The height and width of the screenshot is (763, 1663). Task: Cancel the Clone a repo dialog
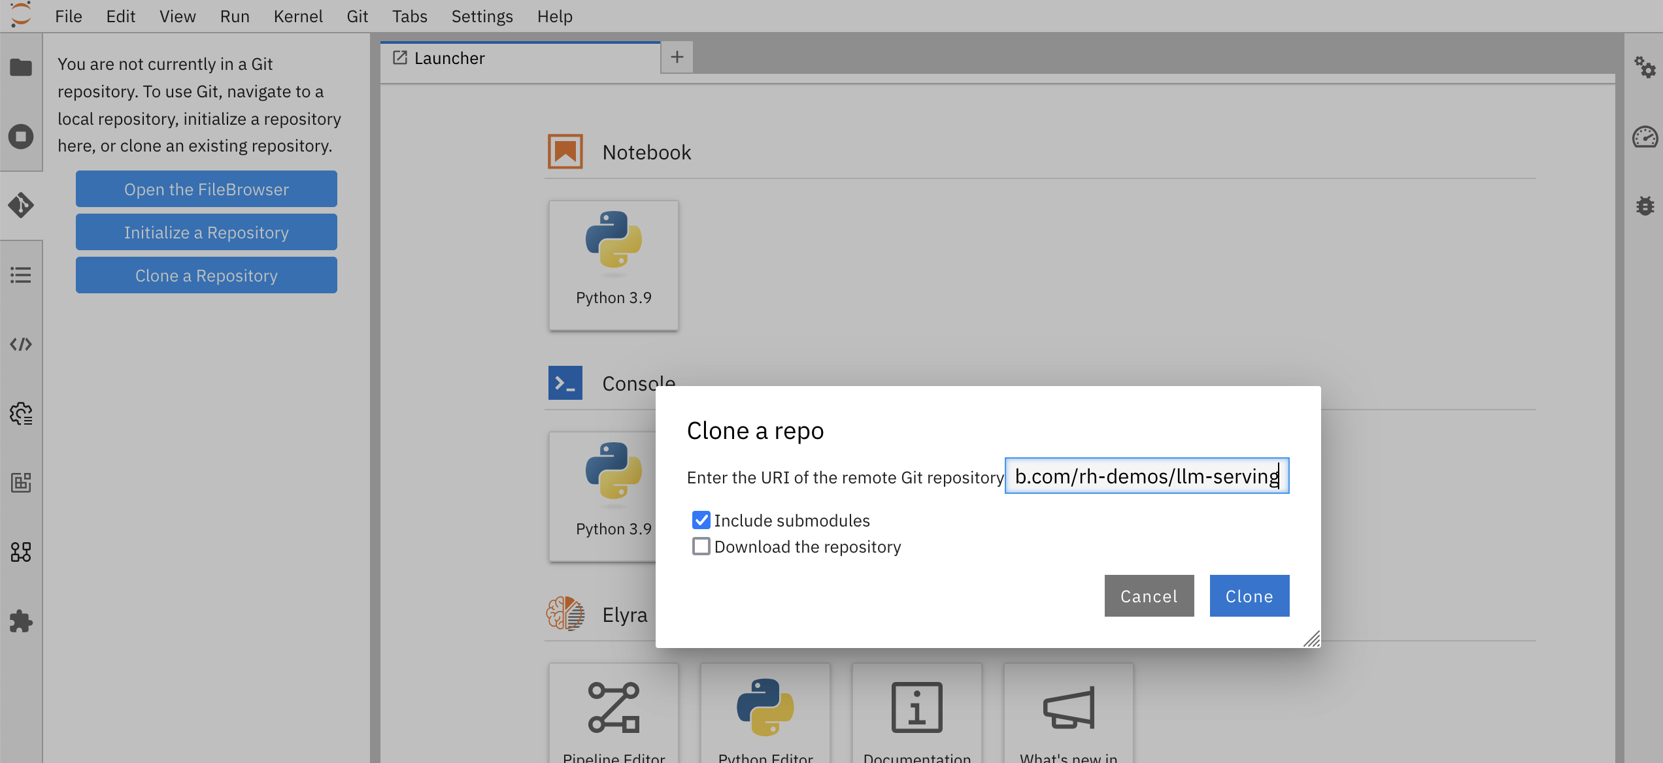(x=1149, y=596)
